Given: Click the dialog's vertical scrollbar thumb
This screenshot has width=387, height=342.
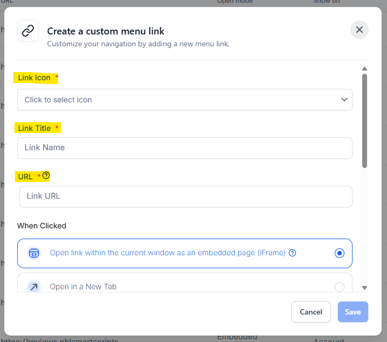Looking at the screenshot, I should coord(364,121).
